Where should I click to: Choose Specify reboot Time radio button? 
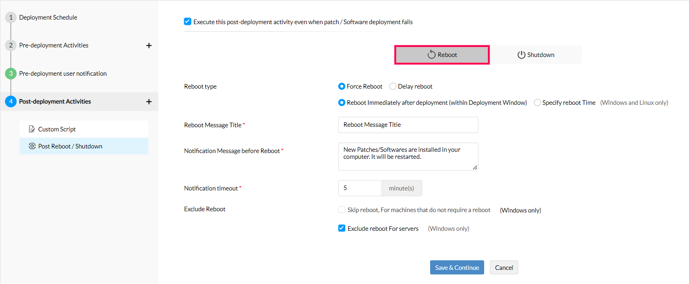point(537,103)
